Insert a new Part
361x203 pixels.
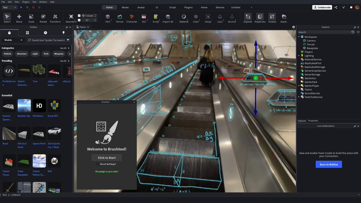click(108, 18)
